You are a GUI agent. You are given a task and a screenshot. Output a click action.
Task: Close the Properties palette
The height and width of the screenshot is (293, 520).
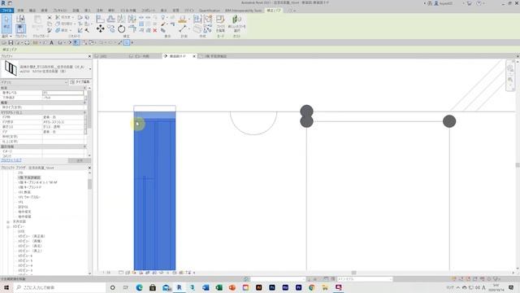pyautogui.click(x=89, y=56)
